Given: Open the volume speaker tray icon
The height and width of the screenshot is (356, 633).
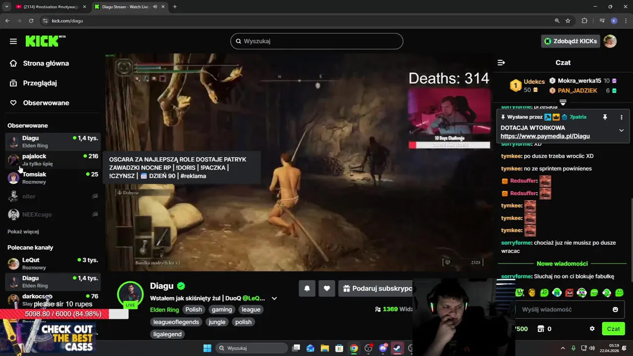Looking at the screenshot, I should [x=592, y=348].
